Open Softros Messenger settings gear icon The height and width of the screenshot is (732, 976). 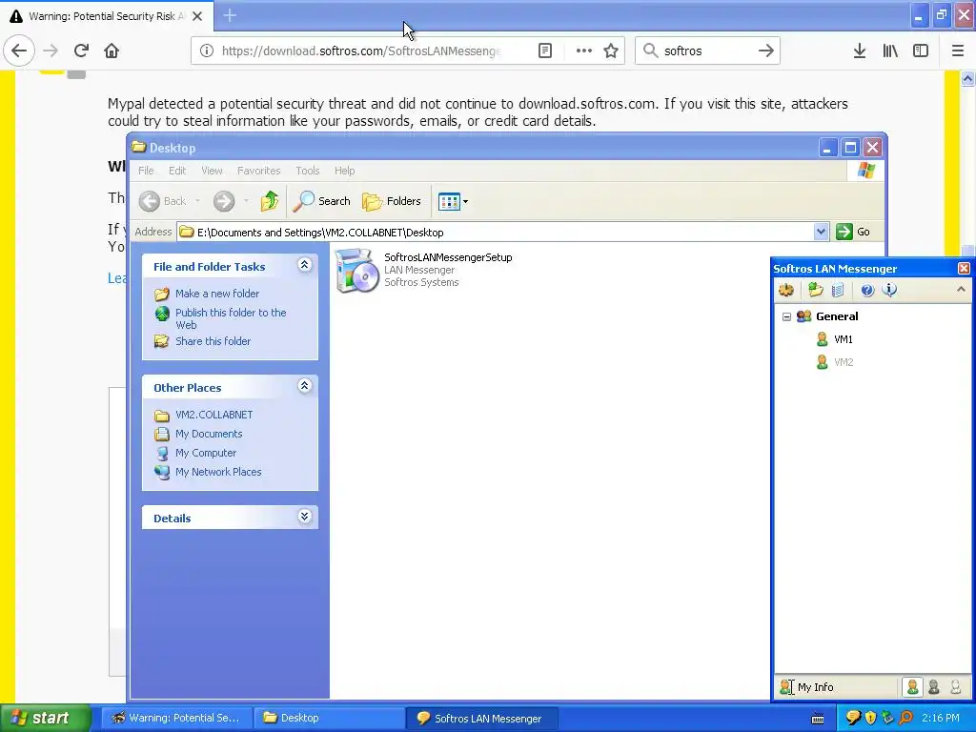click(786, 290)
